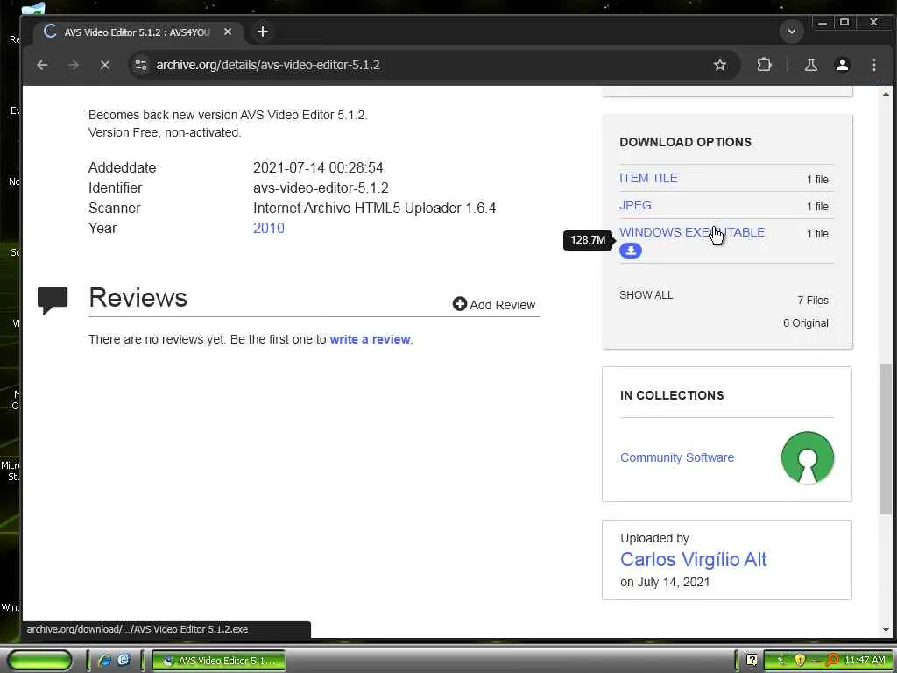Open the profile avatar menu
897x673 pixels.
(843, 65)
